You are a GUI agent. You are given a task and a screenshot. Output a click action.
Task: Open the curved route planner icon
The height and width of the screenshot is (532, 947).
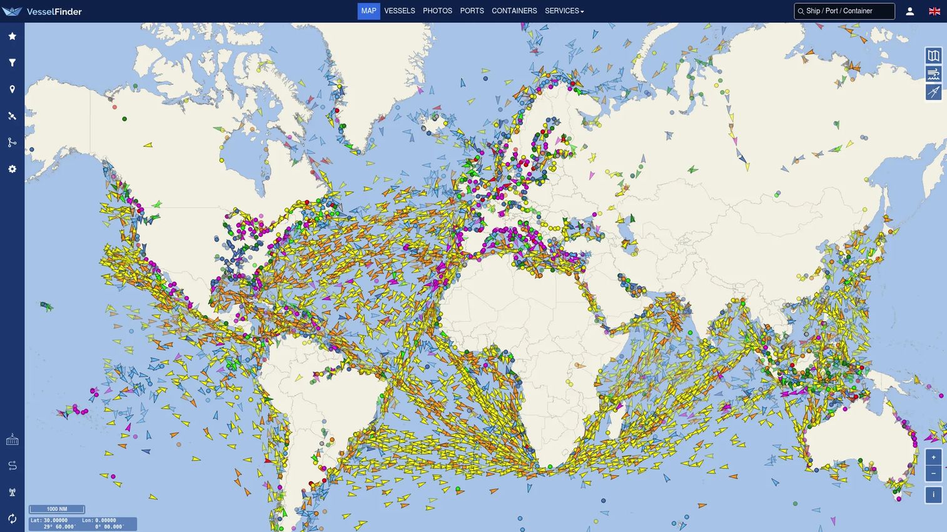12,466
